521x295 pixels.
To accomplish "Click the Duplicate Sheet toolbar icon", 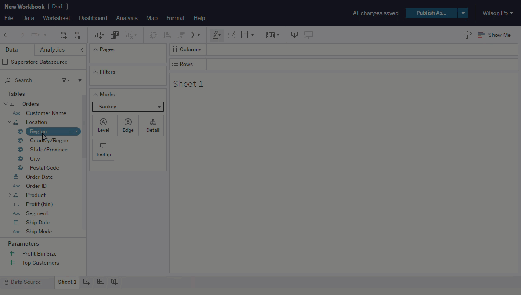I will [115, 35].
